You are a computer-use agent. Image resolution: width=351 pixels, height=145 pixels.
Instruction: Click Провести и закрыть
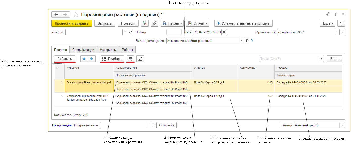(x=72, y=23)
